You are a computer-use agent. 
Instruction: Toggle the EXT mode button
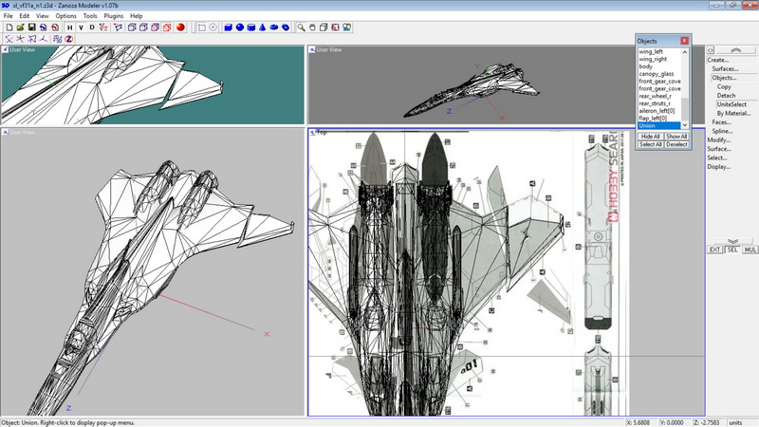pyautogui.click(x=715, y=250)
